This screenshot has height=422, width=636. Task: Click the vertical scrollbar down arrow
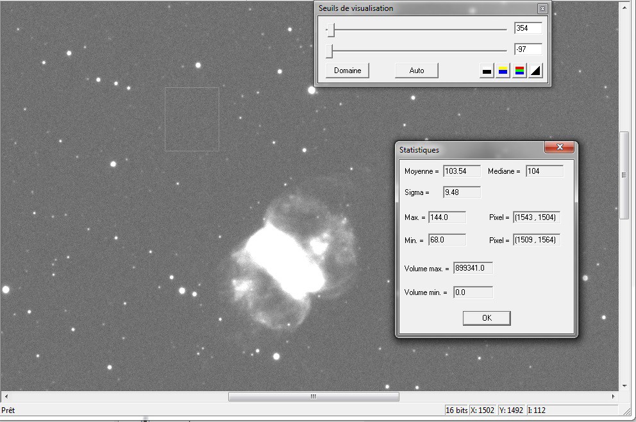click(x=624, y=386)
